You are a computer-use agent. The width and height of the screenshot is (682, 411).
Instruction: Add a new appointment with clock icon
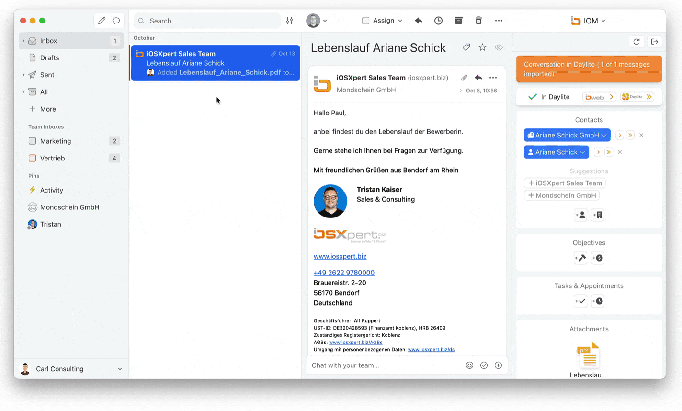598,301
